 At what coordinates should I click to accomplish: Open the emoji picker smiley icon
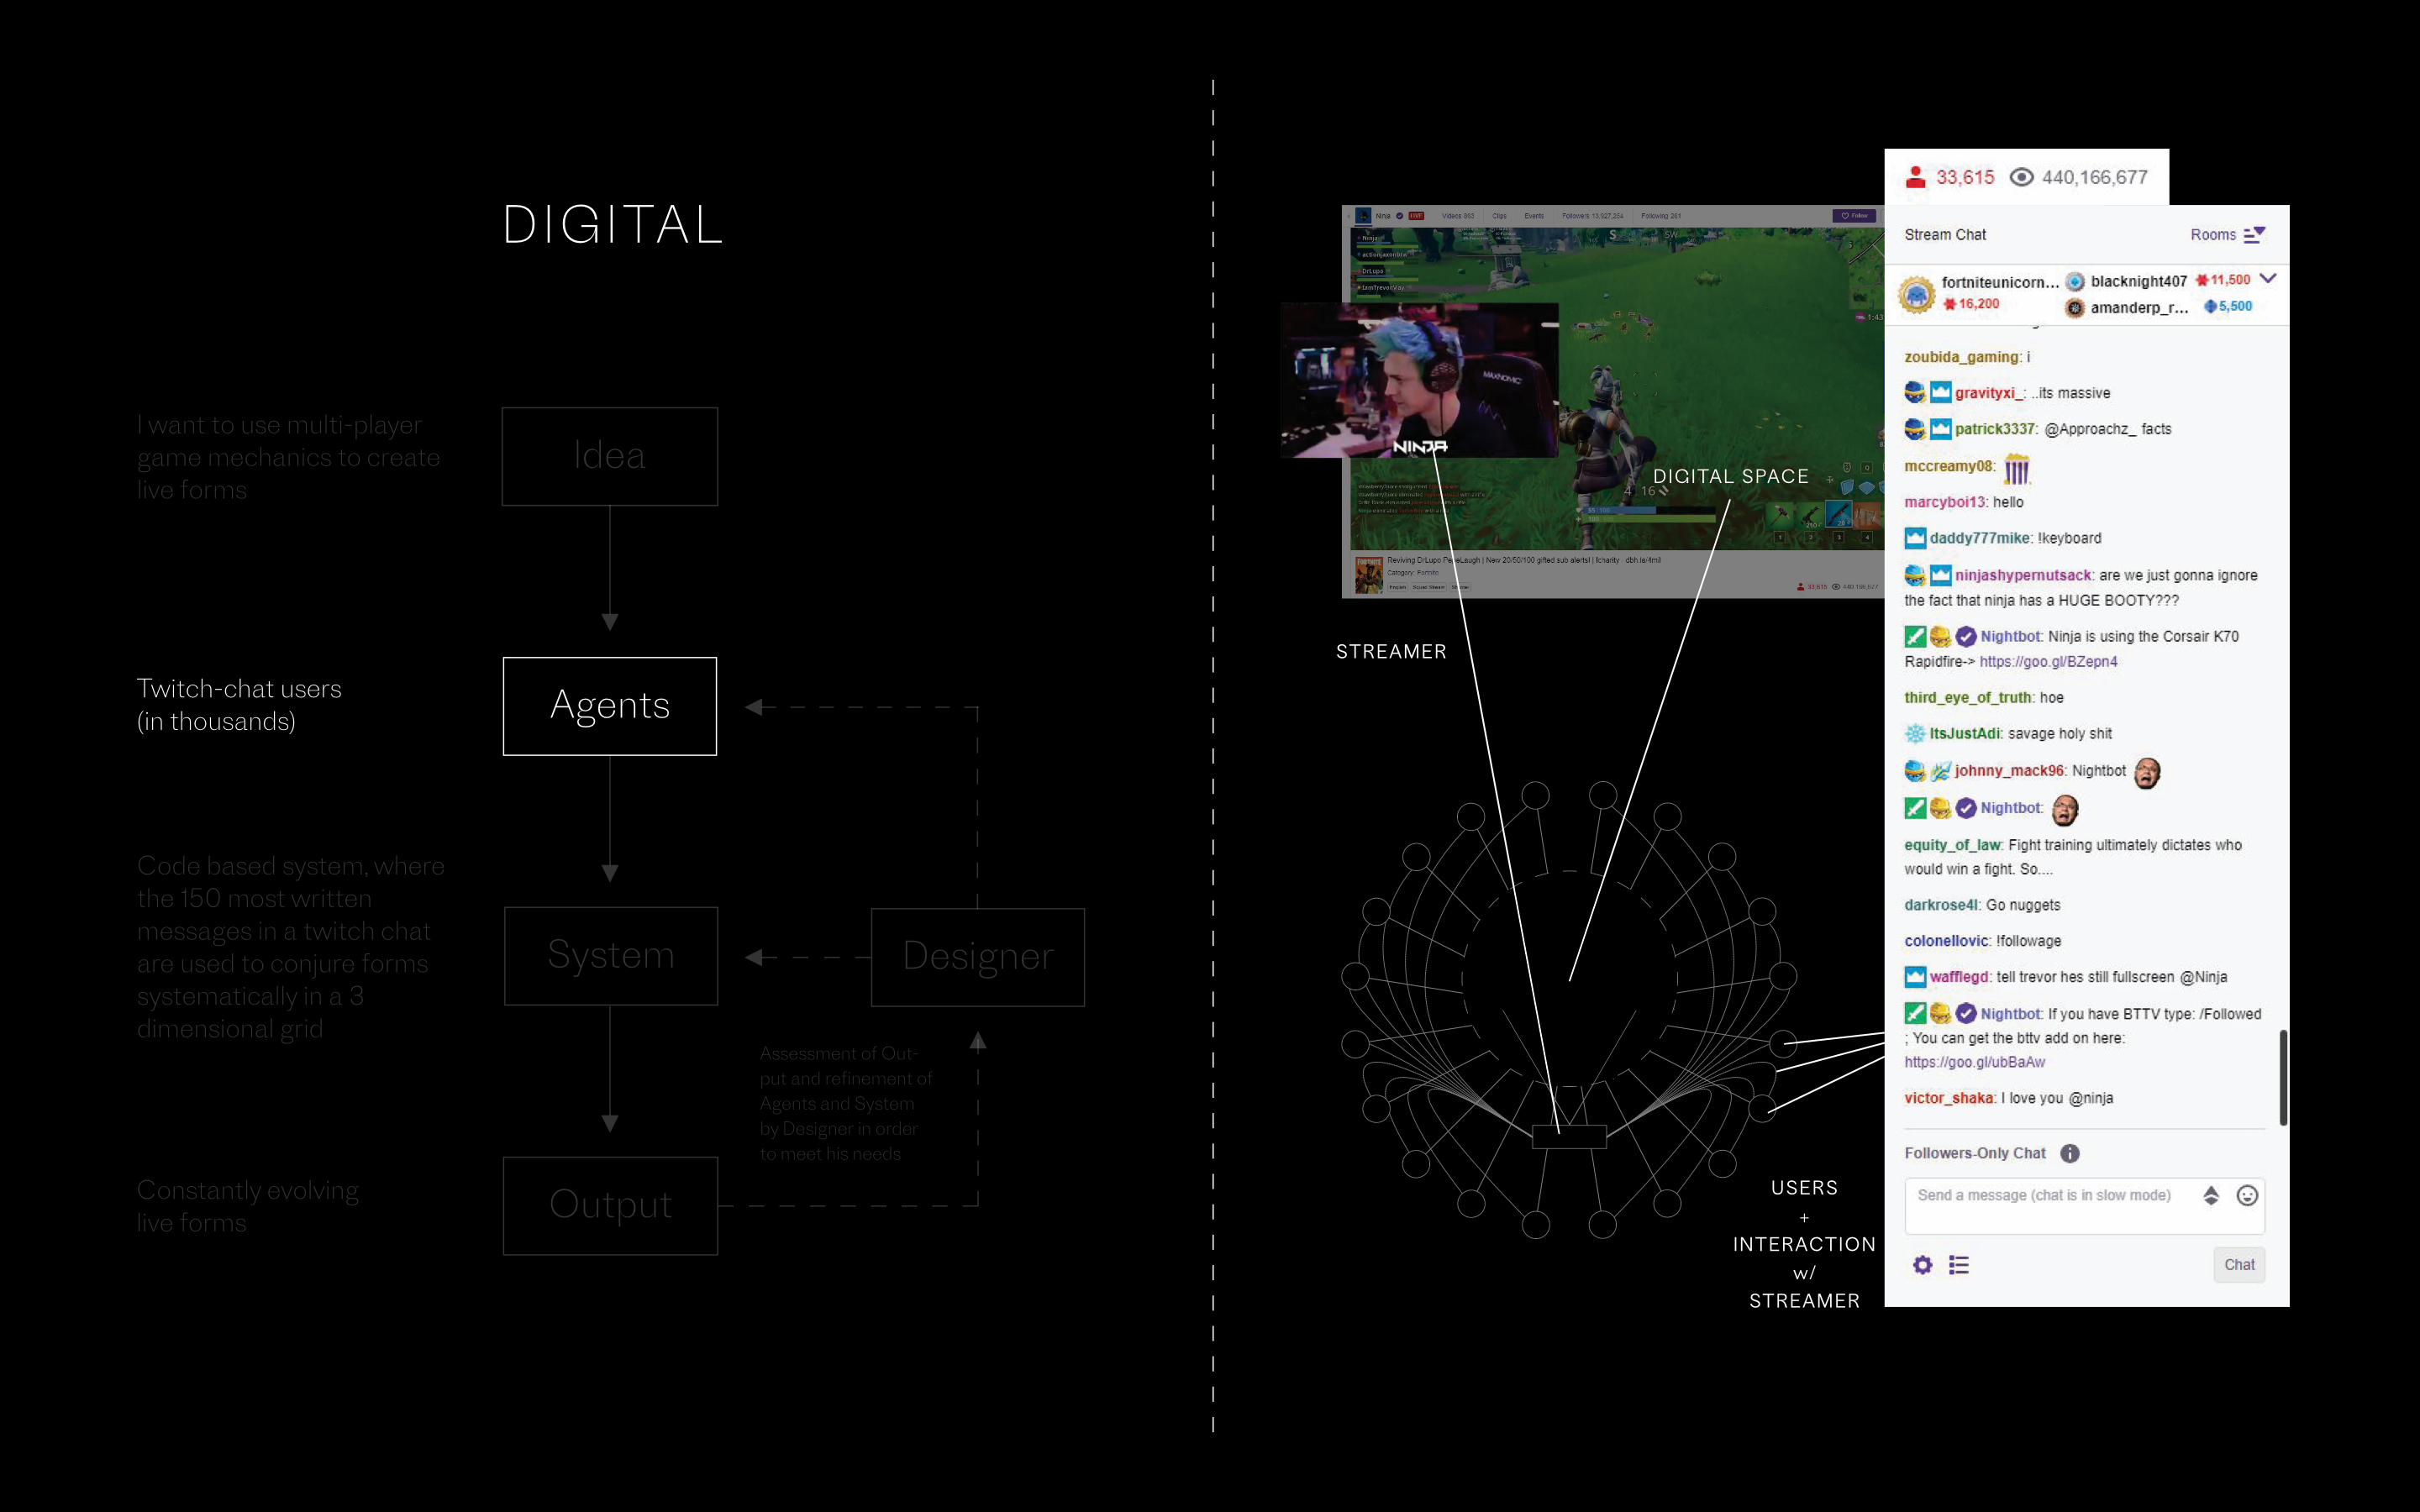coord(2247,1195)
